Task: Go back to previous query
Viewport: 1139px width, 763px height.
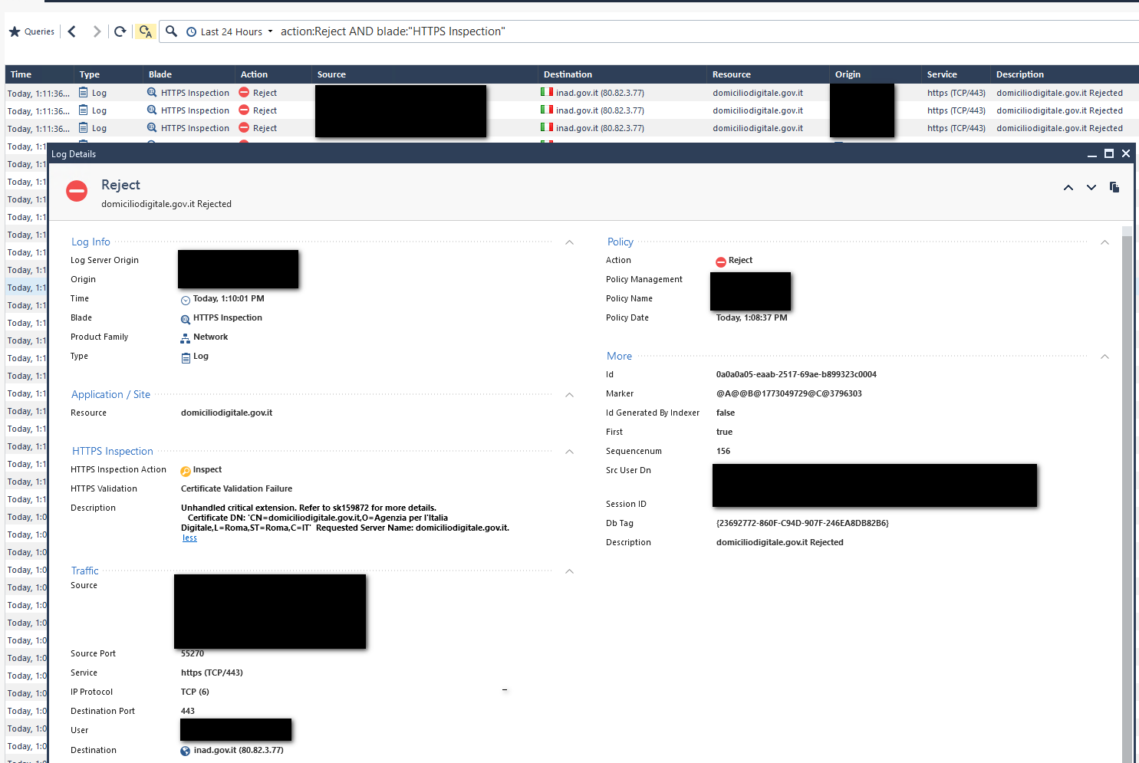Action: [x=72, y=31]
